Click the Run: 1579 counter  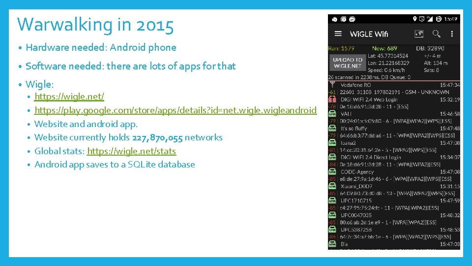coord(341,48)
